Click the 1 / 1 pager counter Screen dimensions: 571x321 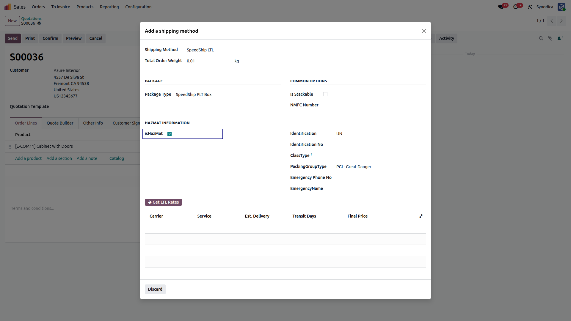(x=540, y=21)
